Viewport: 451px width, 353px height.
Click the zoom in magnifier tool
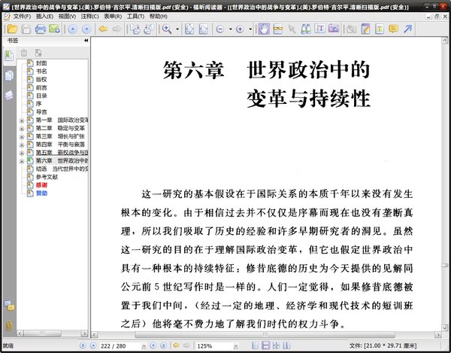coord(167,29)
